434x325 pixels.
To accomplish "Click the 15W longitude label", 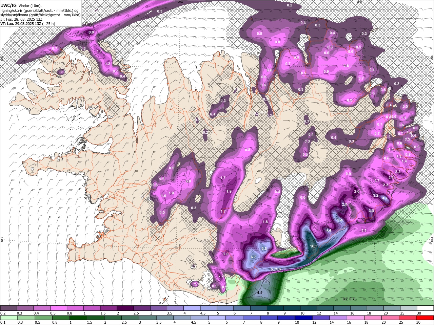I will [359, 2].
